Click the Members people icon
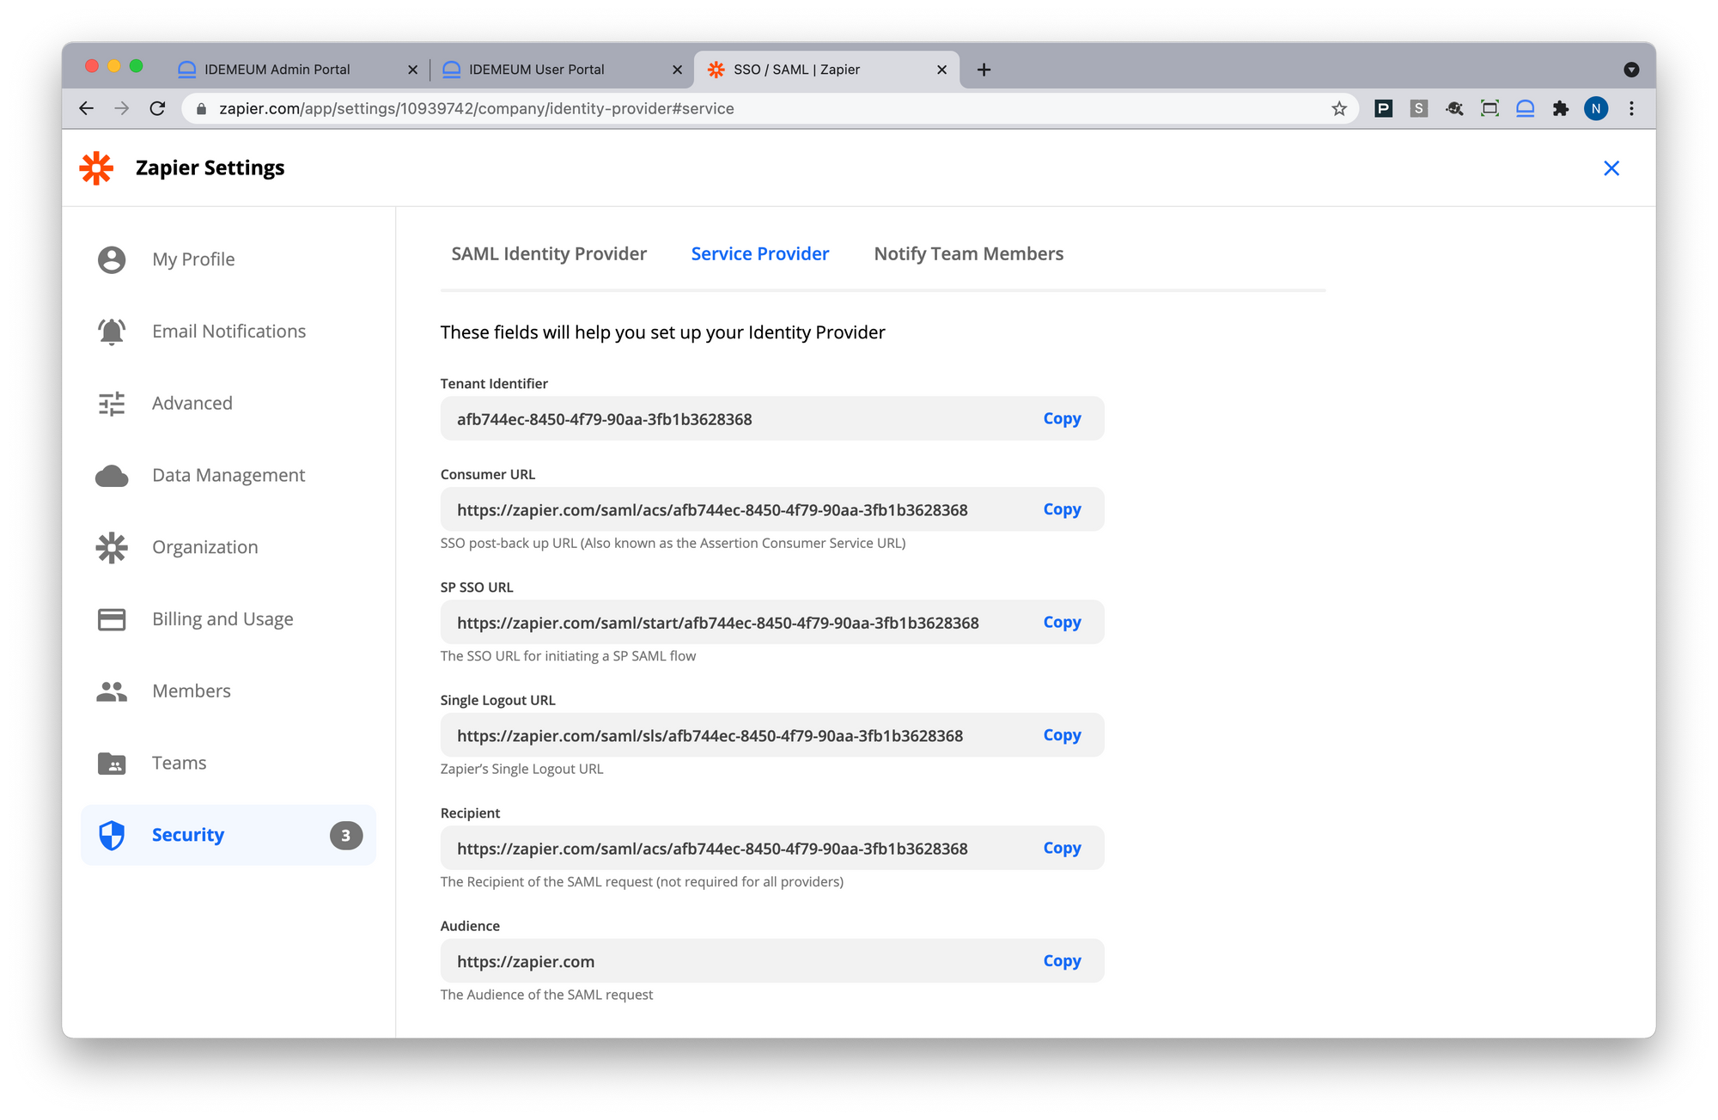1718x1120 pixels. (x=112, y=691)
